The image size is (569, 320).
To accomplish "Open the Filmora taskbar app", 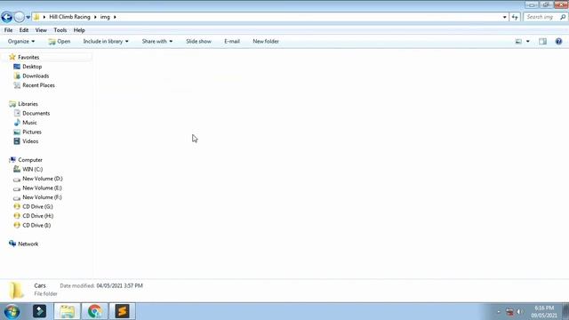I will [39, 311].
